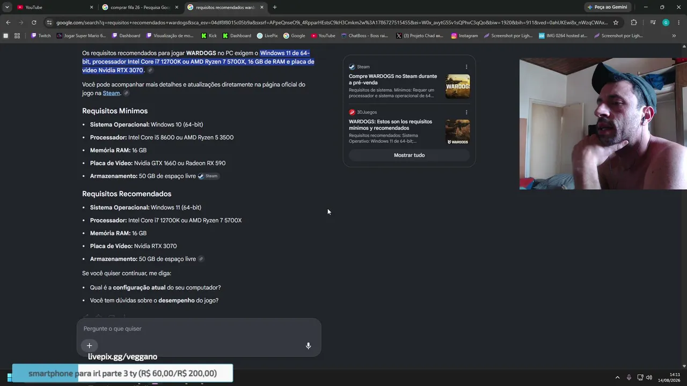Open the site information icon in address bar
Viewport: 687px width, 386px height.
tap(49, 23)
